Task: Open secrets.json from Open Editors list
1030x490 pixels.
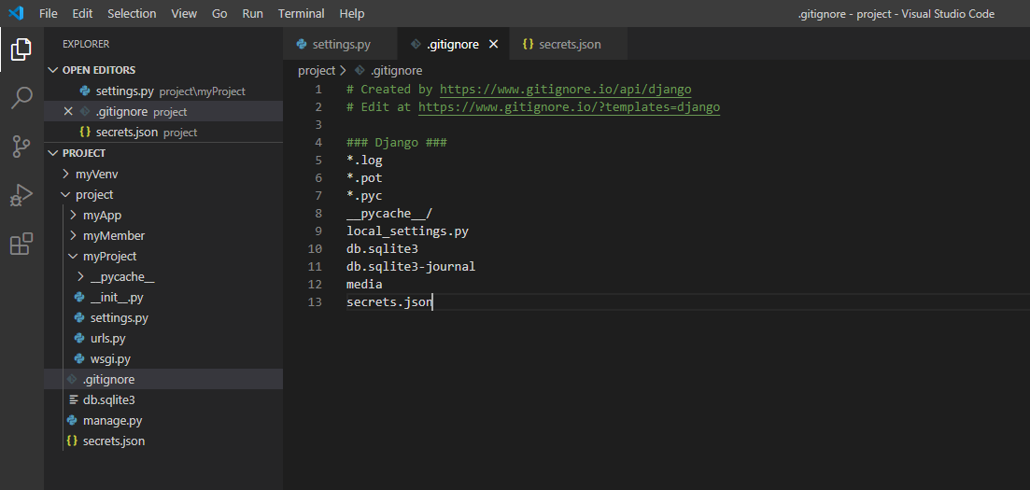Action: [163, 132]
